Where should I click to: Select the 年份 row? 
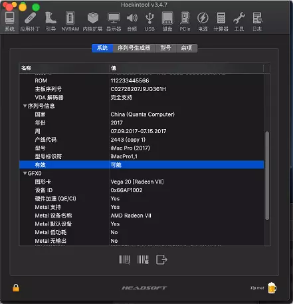click(142, 123)
